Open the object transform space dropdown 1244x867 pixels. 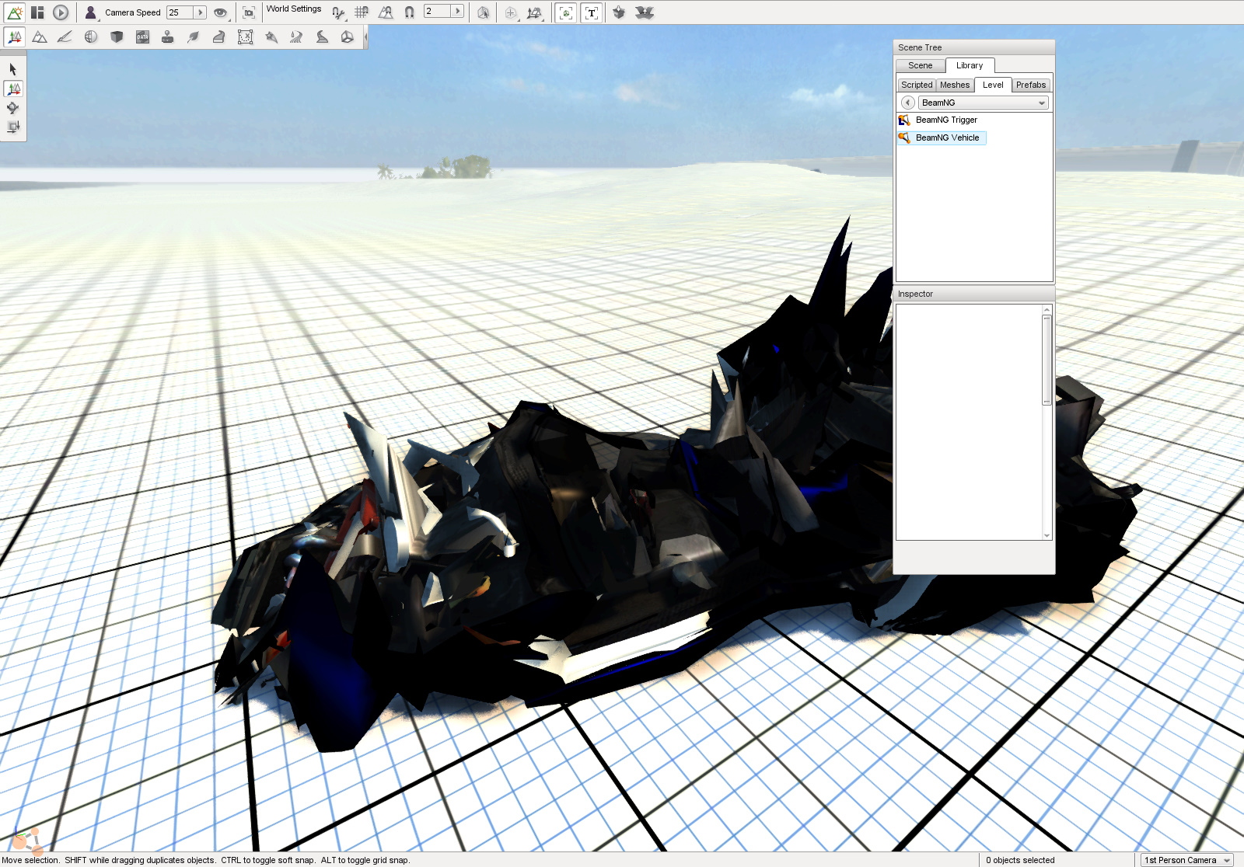(x=535, y=12)
